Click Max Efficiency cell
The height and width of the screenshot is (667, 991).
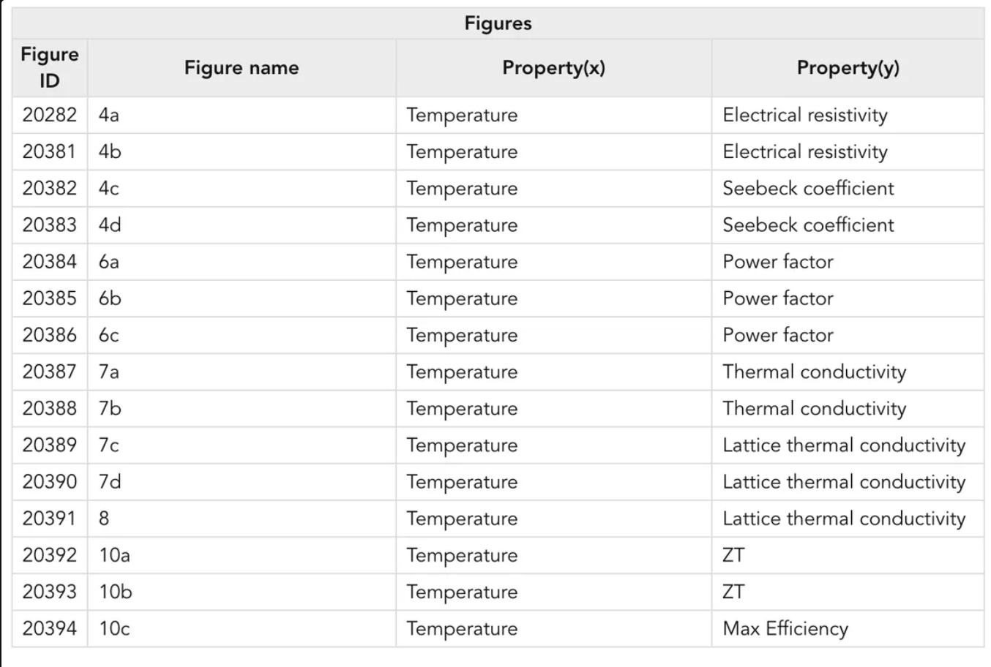[848, 628]
